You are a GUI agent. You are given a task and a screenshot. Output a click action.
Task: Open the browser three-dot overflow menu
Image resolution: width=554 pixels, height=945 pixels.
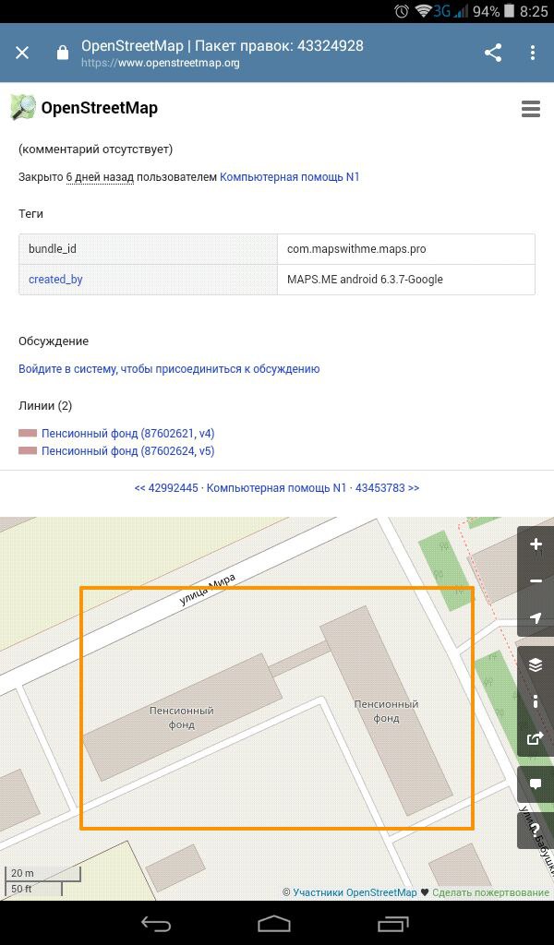(x=533, y=53)
